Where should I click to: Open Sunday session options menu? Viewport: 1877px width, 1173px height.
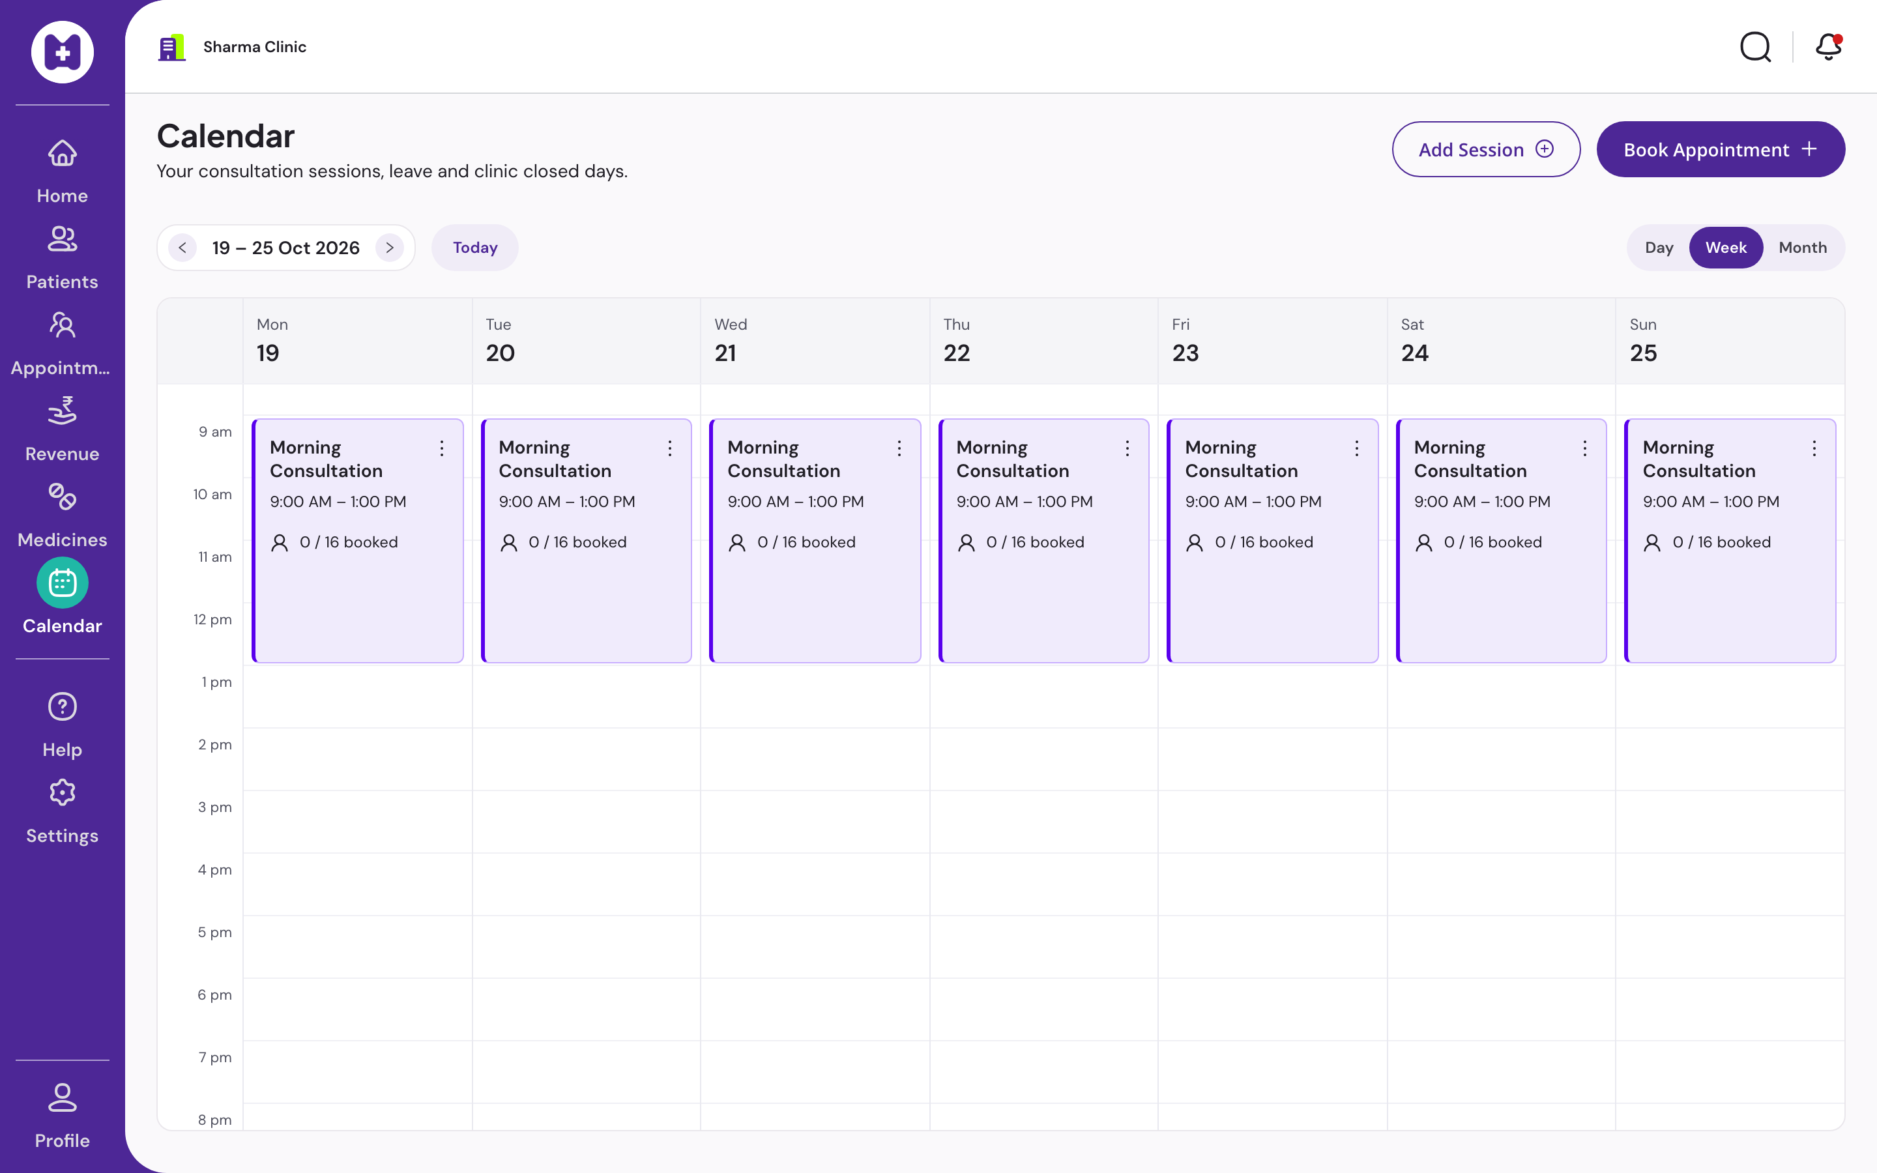[x=1814, y=448]
